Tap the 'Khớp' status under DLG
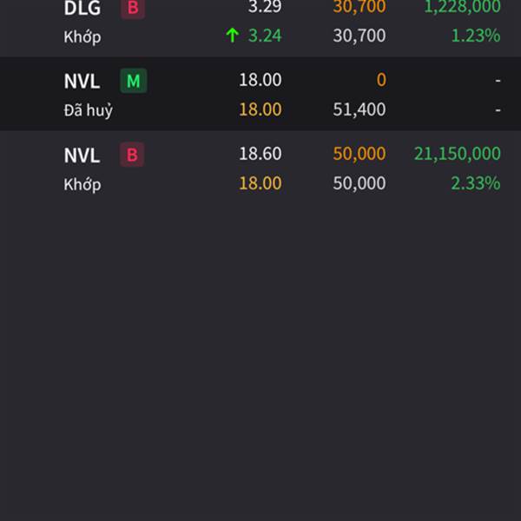 pos(82,36)
